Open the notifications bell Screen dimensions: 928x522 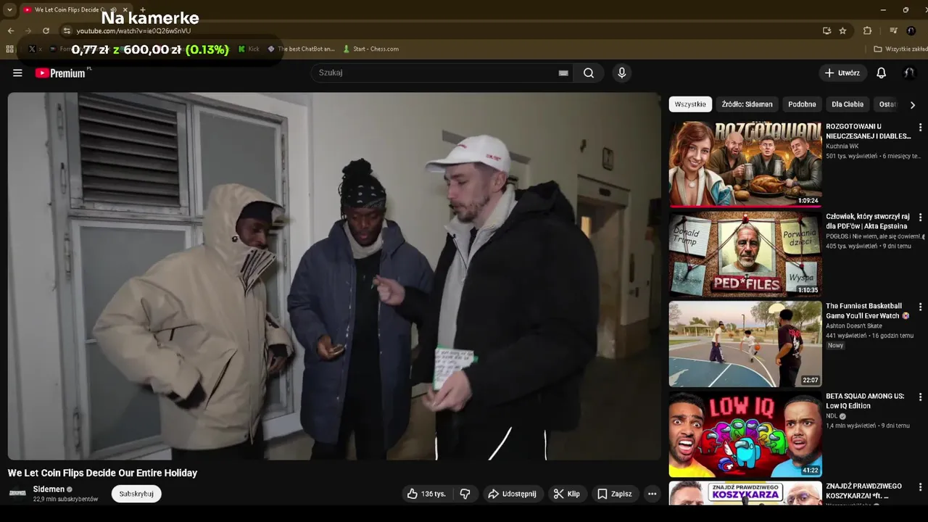(882, 72)
